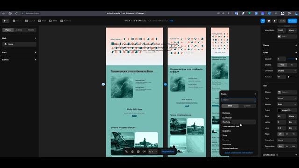
Task: Open the CMS tool in the toolbar
Action: tap(53, 21)
